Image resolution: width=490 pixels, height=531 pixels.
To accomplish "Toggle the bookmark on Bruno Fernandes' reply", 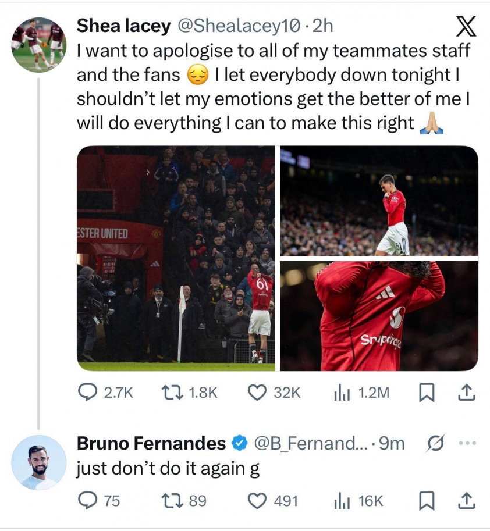I will pos(426,498).
